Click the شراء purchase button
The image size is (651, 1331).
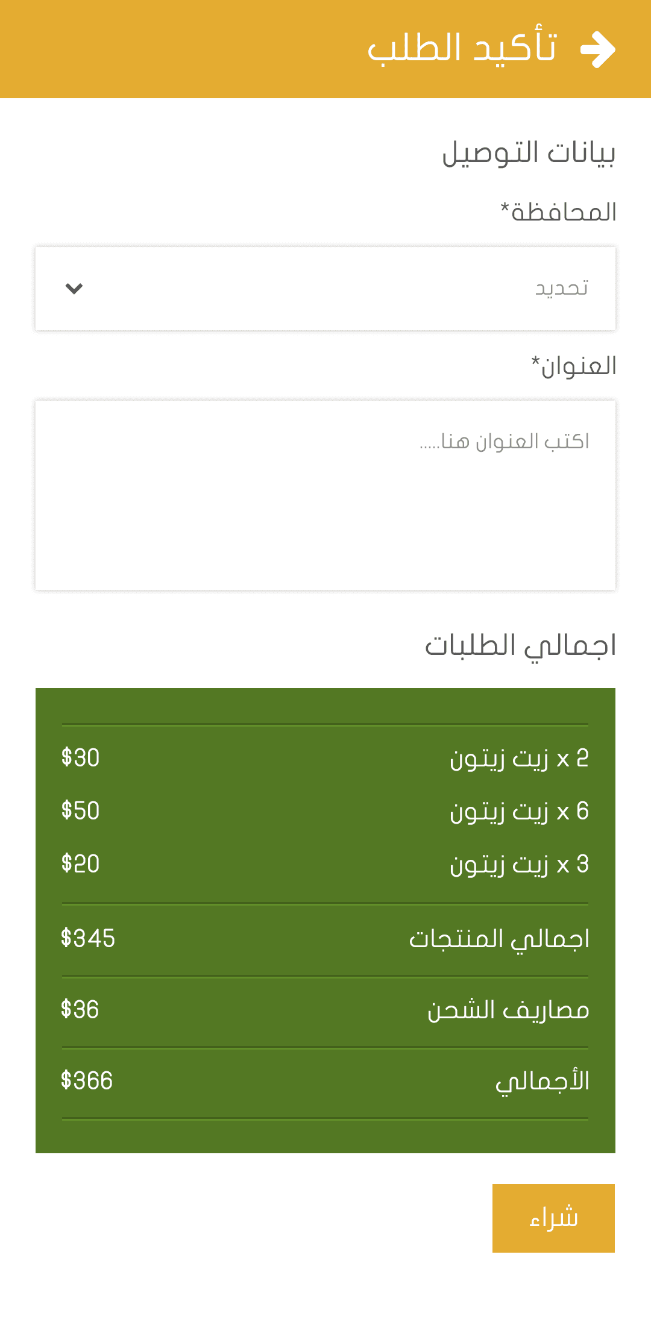click(553, 1218)
